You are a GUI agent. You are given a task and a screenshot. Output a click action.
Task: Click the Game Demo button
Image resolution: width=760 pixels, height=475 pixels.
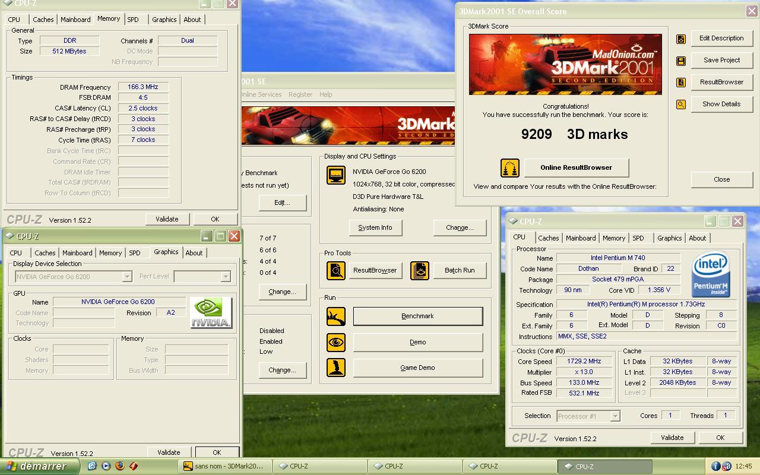(x=418, y=368)
